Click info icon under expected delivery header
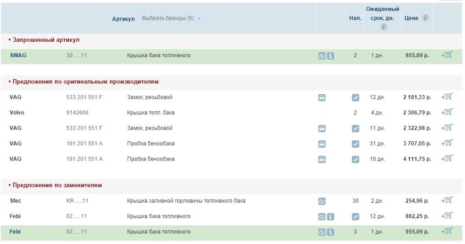The width and height of the screenshot is (465, 244). click(383, 27)
